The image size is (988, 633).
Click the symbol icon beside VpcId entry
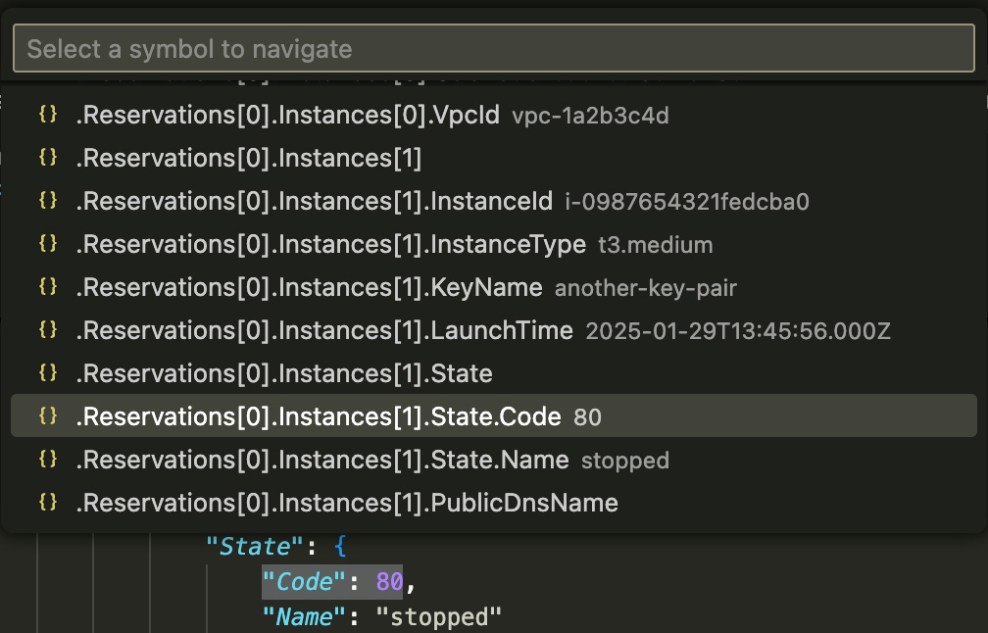click(48, 115)
